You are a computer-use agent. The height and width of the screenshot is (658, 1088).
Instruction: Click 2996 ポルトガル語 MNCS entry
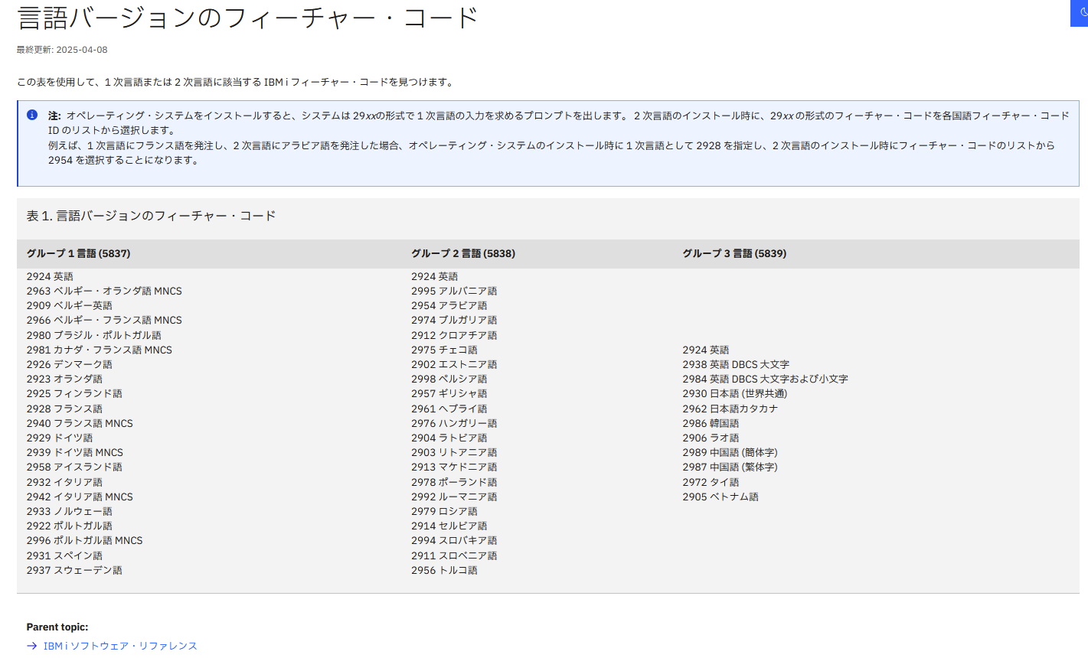(x=85, y=540)
